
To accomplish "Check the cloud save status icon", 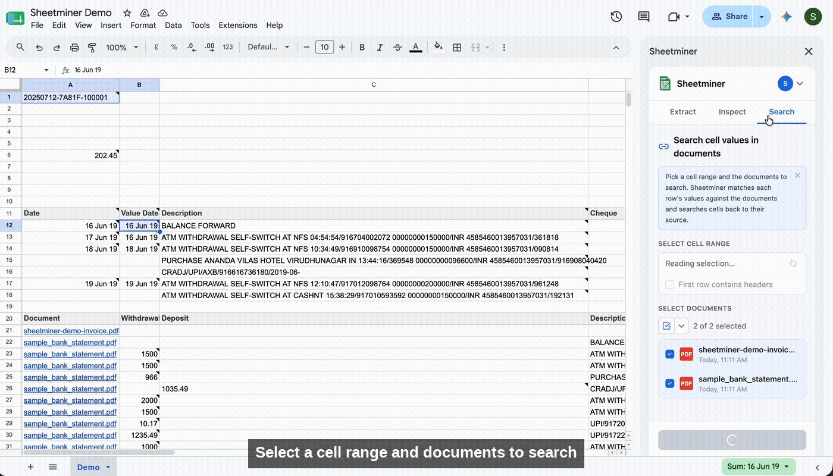I will tap(162, 13).
